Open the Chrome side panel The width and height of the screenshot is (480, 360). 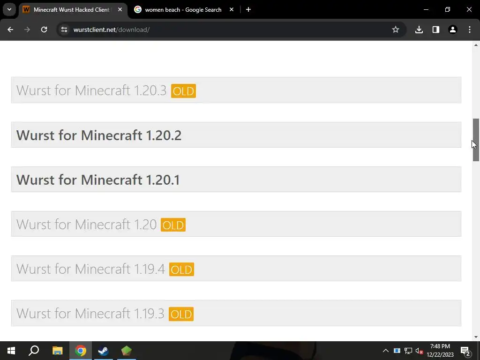(x=436, y=30)
